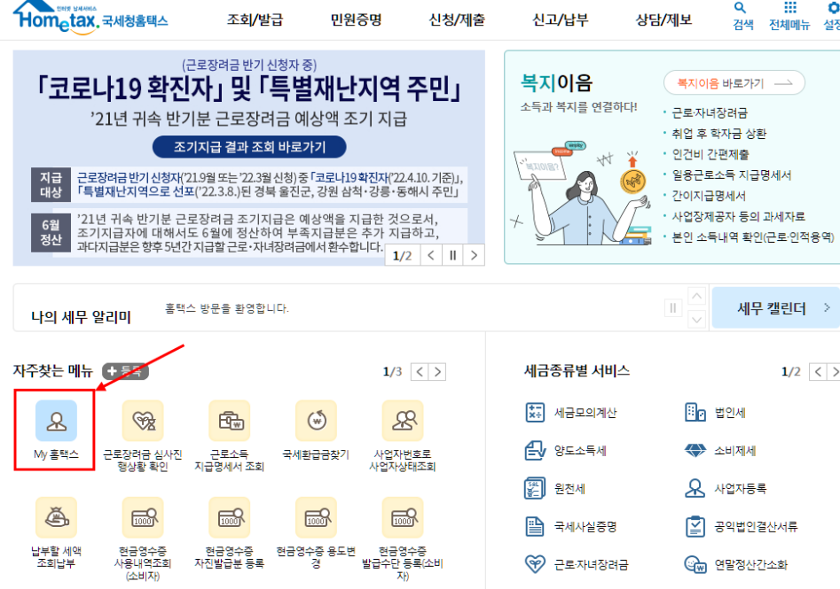The width and height of the screenshot is (840, 589).
Task: Click the 소비제세 diamond icon
Action: (695, 451)
